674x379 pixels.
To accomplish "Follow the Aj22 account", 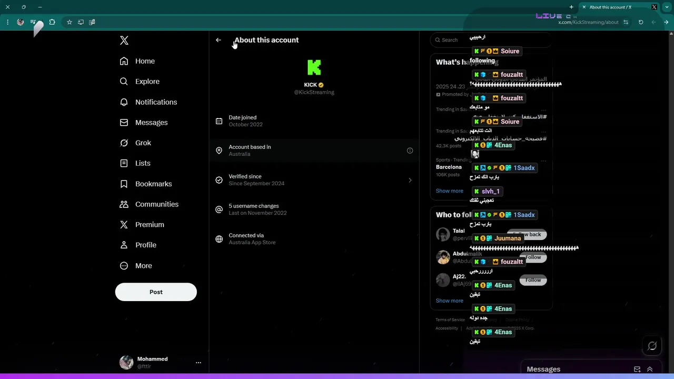I will pos(533,280).
